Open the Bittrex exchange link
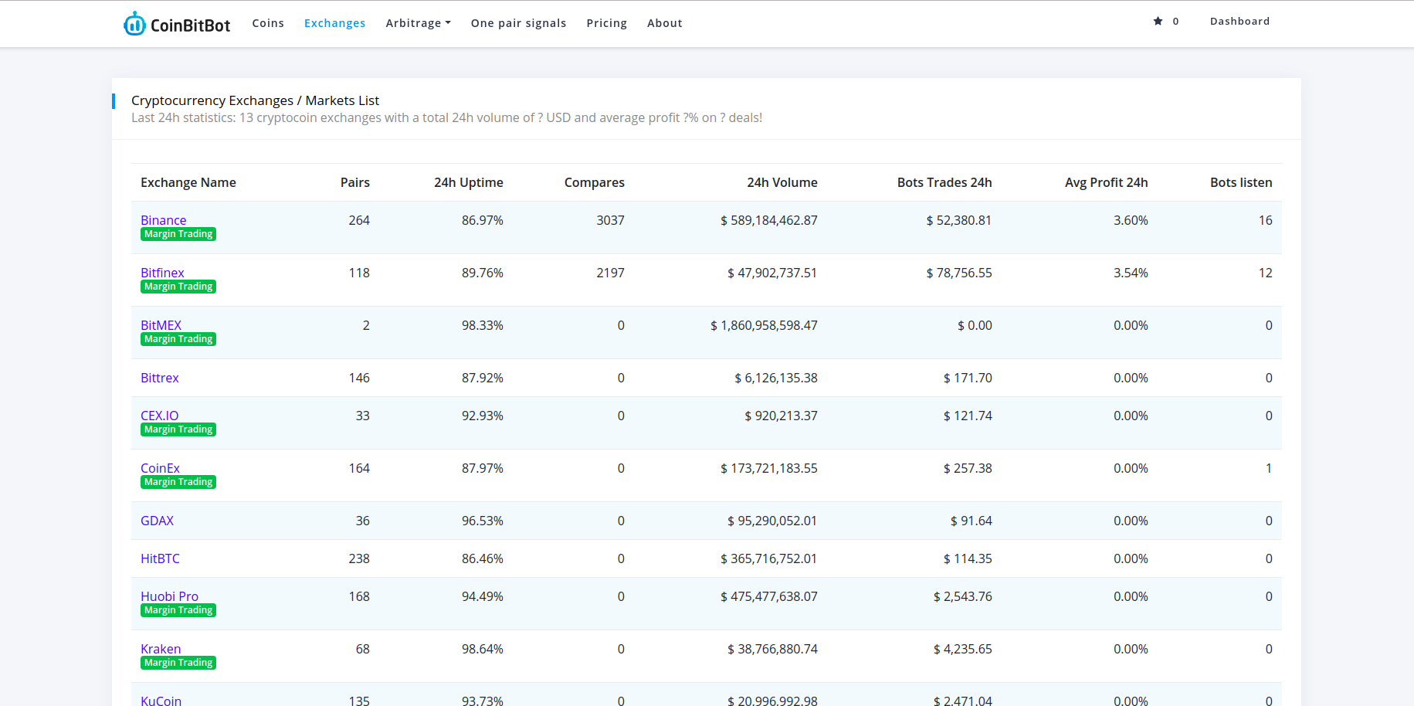The width and height of the screenshot is (1414, 706). coord(159,378)
